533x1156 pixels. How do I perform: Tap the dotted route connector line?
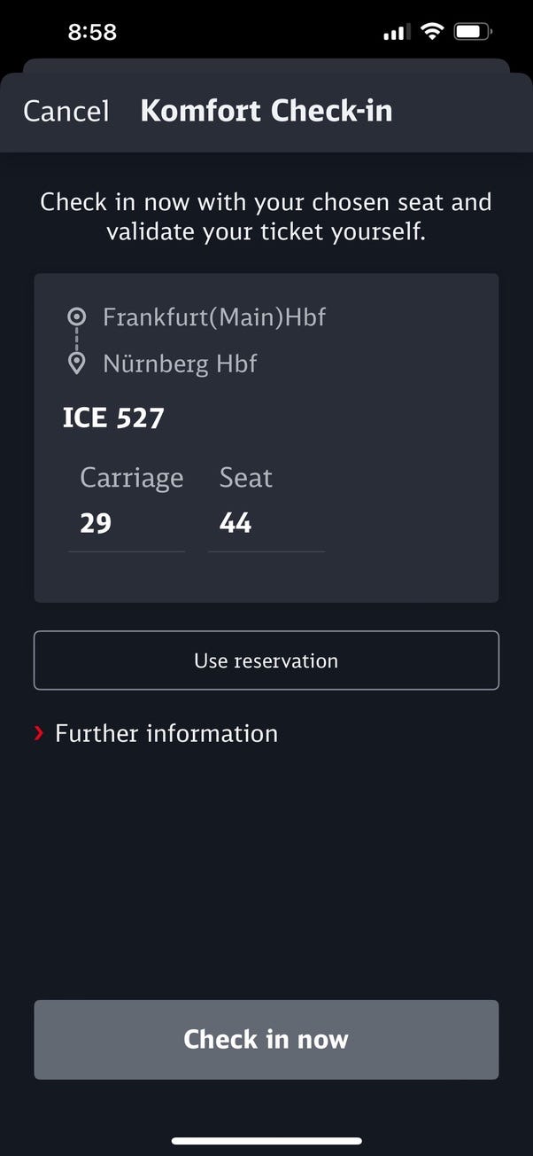(77, 340)
